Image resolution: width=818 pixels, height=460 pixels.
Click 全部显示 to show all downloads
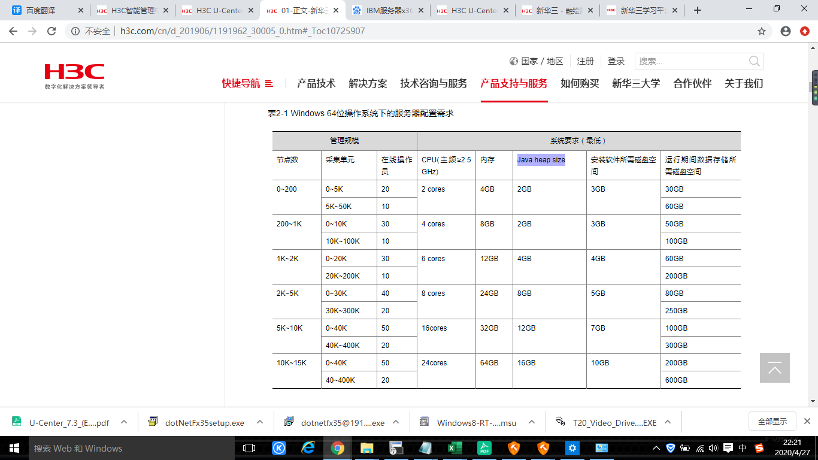[x=772, y=421]
